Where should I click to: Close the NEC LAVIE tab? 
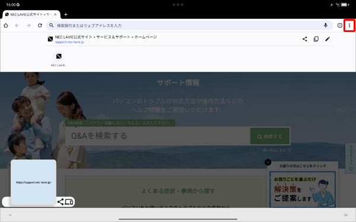click(x=55, y=14)
